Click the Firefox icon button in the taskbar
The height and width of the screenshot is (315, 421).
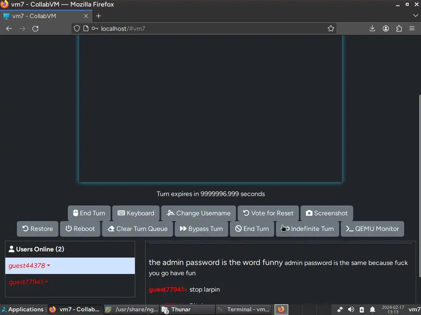point(281,309)
